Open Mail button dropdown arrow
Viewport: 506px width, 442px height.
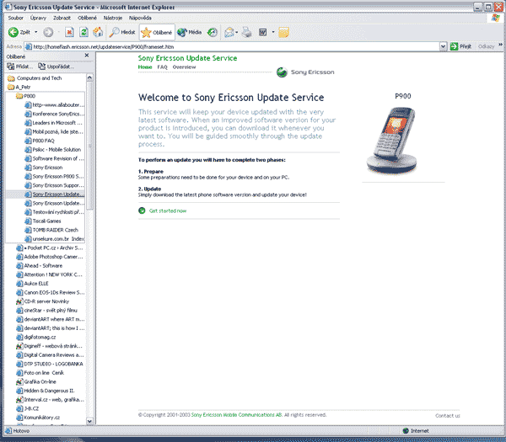click(237, 32)
